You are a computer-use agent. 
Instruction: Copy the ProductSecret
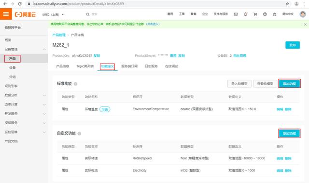pyautogui.click(x=182, y=56)
